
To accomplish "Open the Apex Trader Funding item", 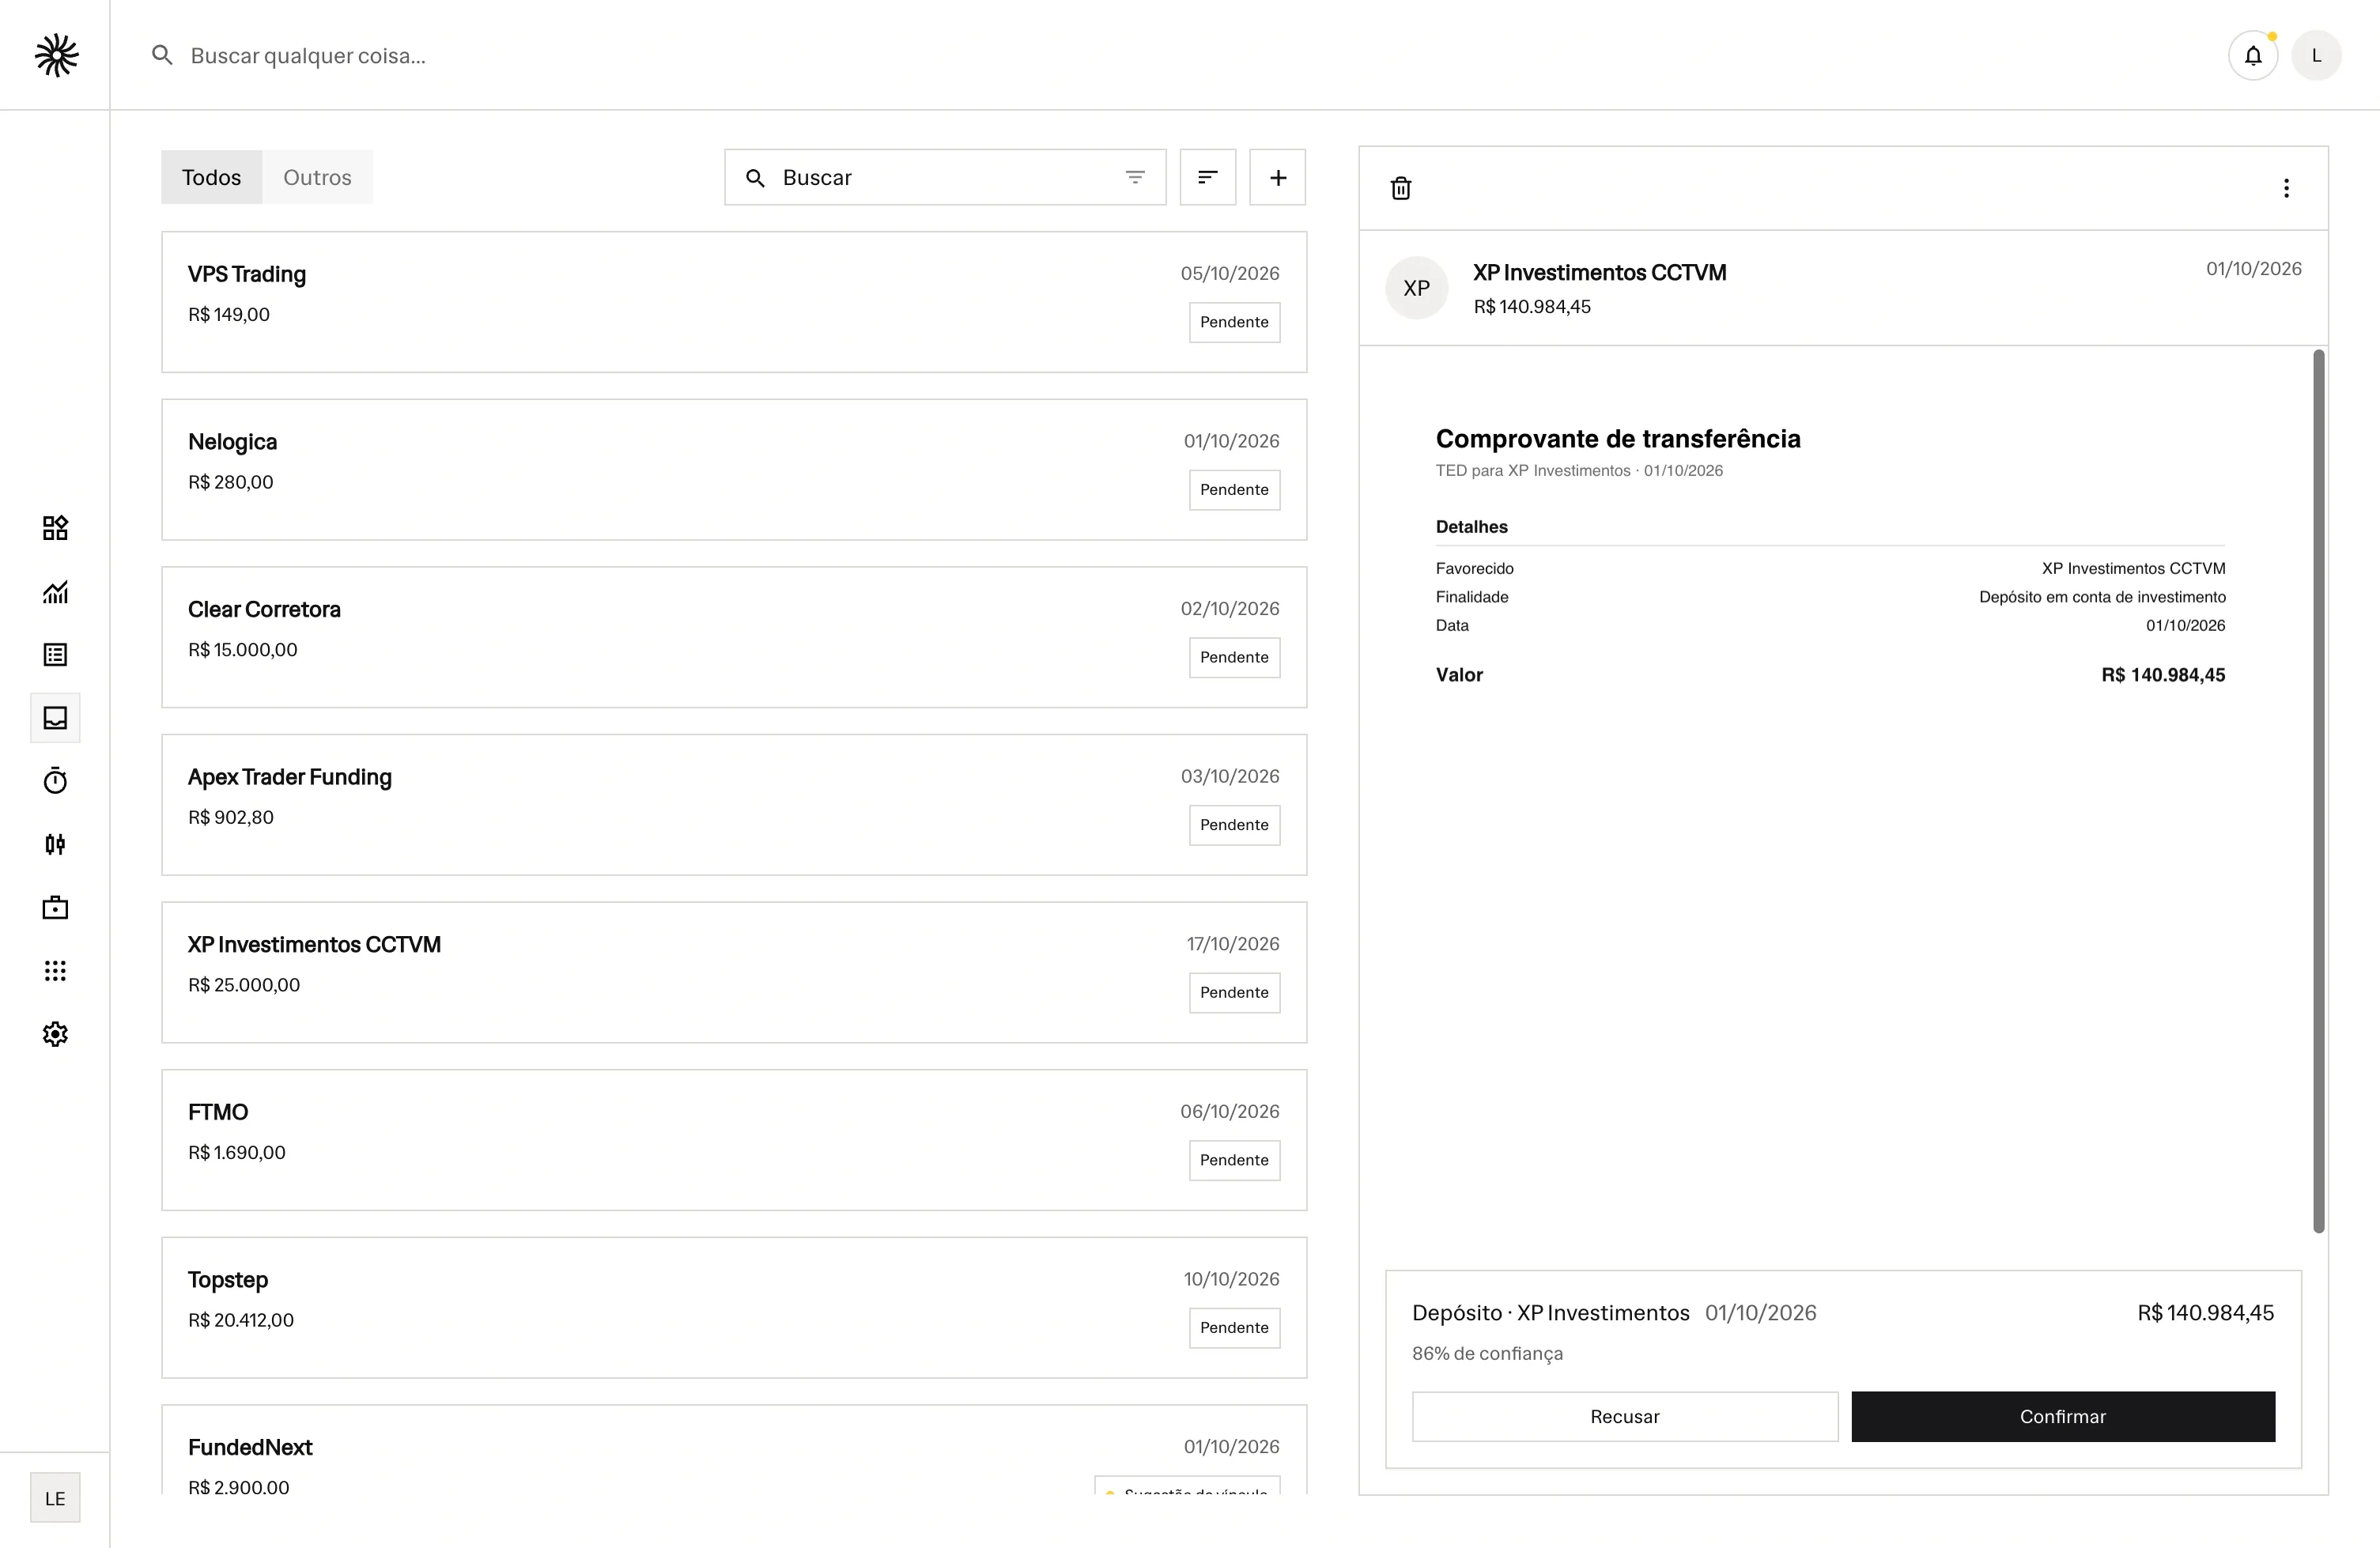I will pos(734,805).
